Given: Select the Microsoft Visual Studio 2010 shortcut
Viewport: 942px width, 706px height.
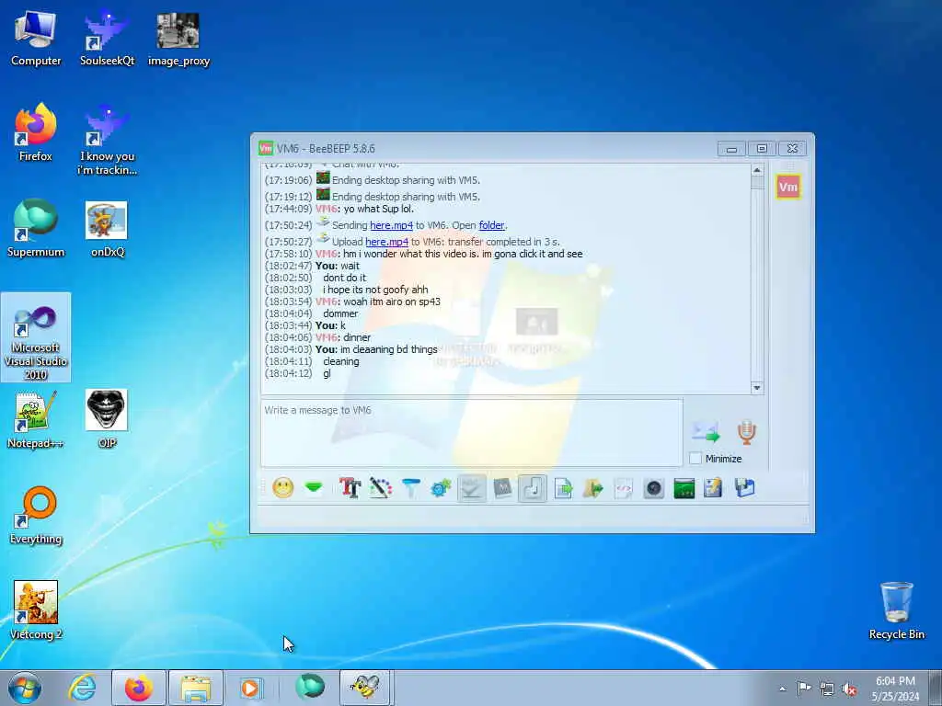Looking at the screenshot, I should [x=36, y=337].
